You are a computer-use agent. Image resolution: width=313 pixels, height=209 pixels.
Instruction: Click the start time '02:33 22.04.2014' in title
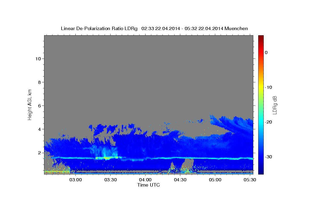pyautogui.click(x=160, y=28)
